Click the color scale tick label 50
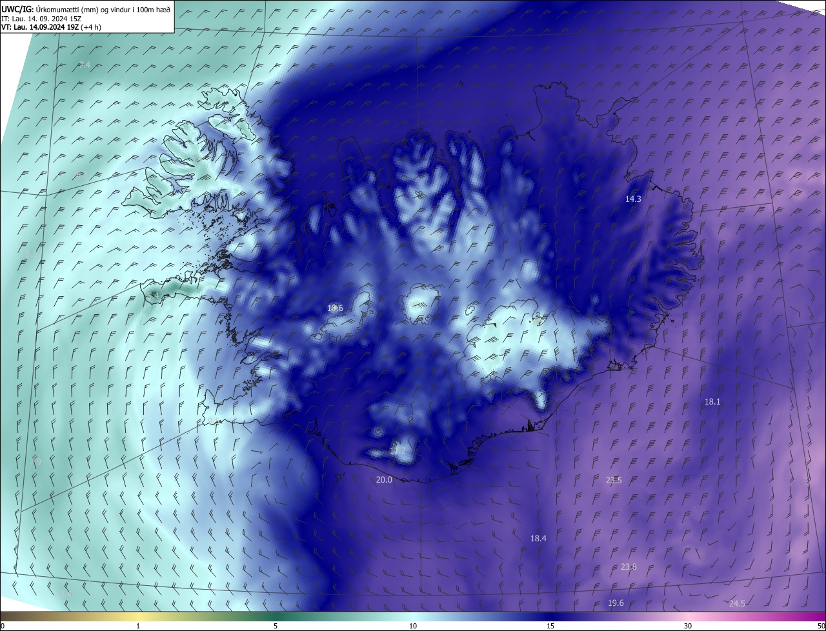The height and width of the screenshot is (631, 826). (x=821, y=626)
